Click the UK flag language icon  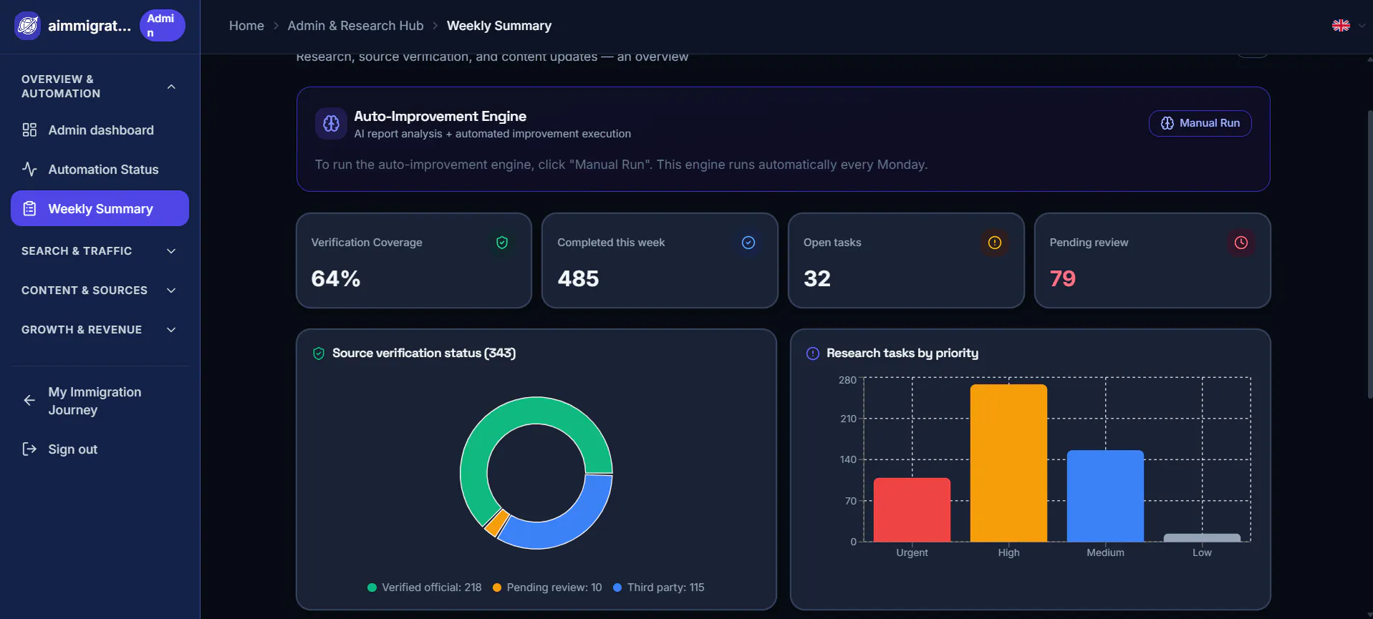1341,26
